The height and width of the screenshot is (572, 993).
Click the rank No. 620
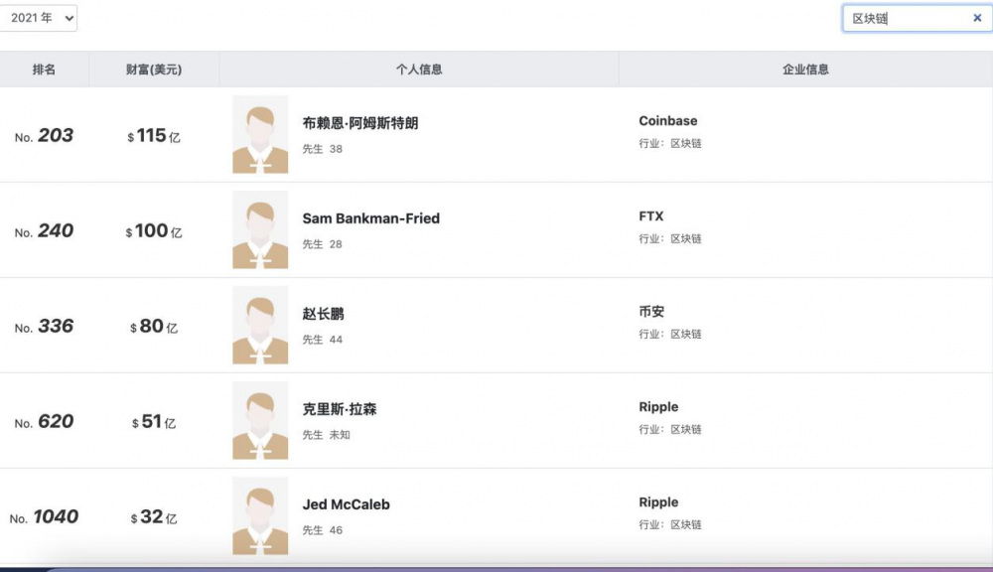pos(44,421)
